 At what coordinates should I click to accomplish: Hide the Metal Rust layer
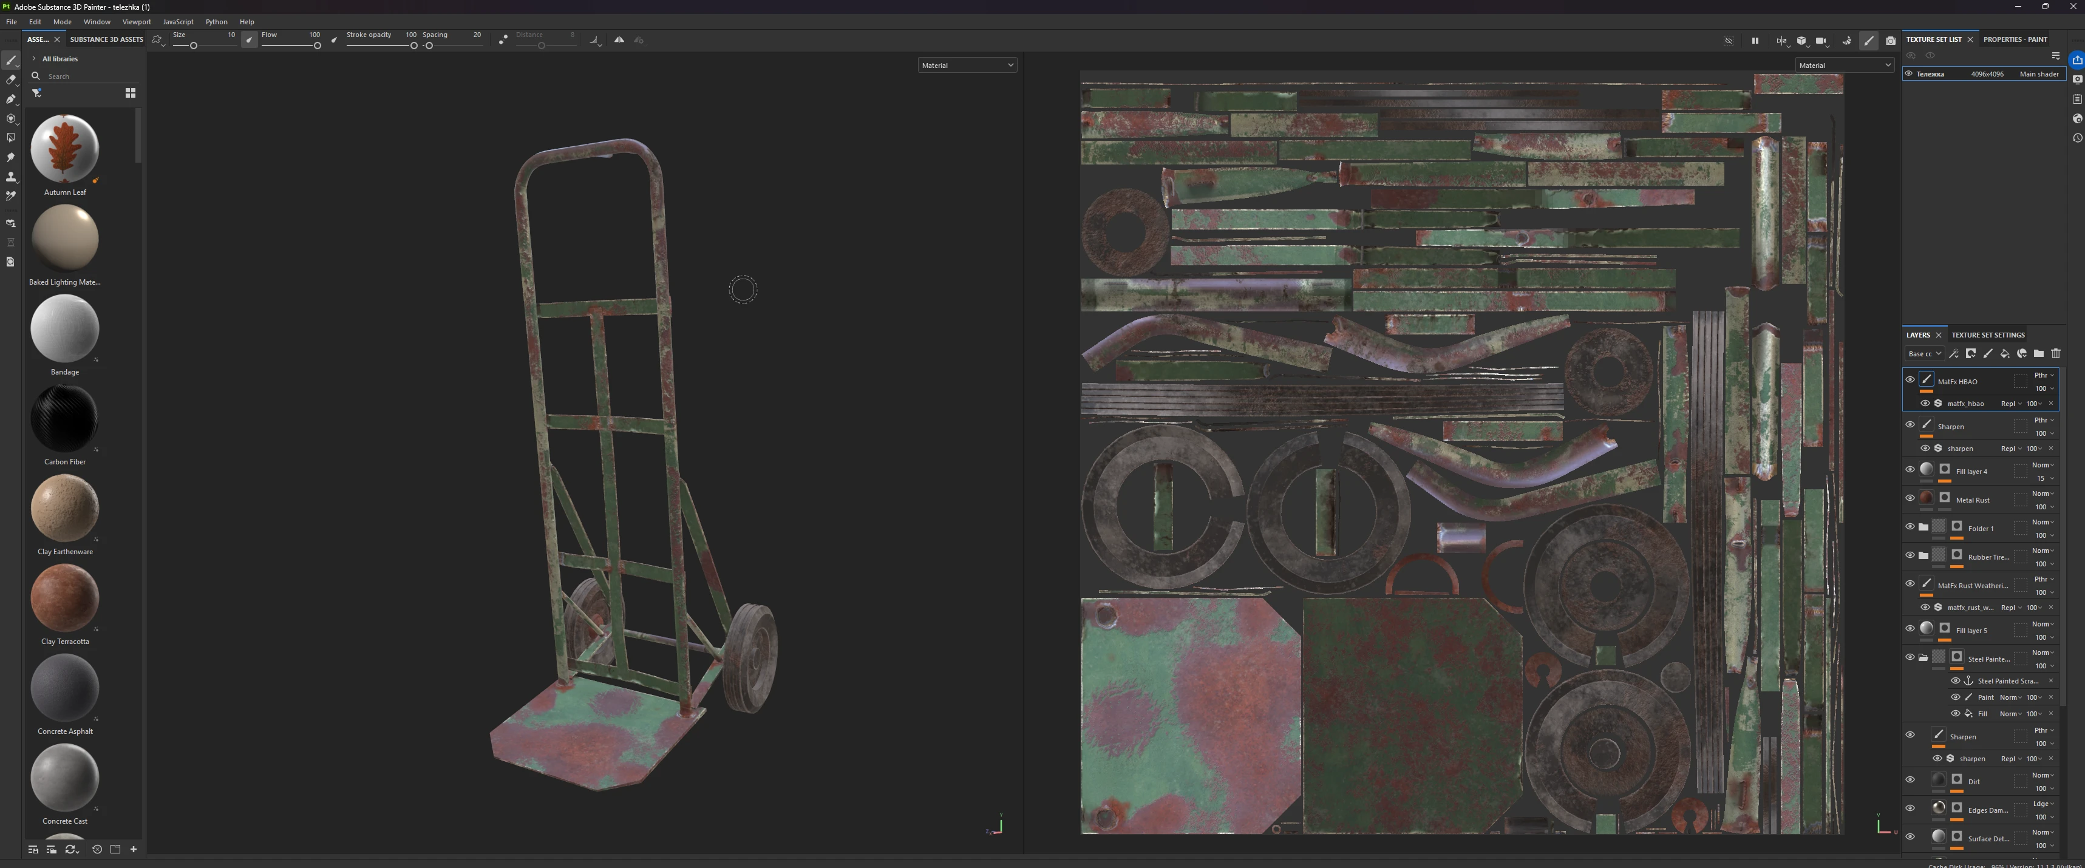tap(1910, 498)
